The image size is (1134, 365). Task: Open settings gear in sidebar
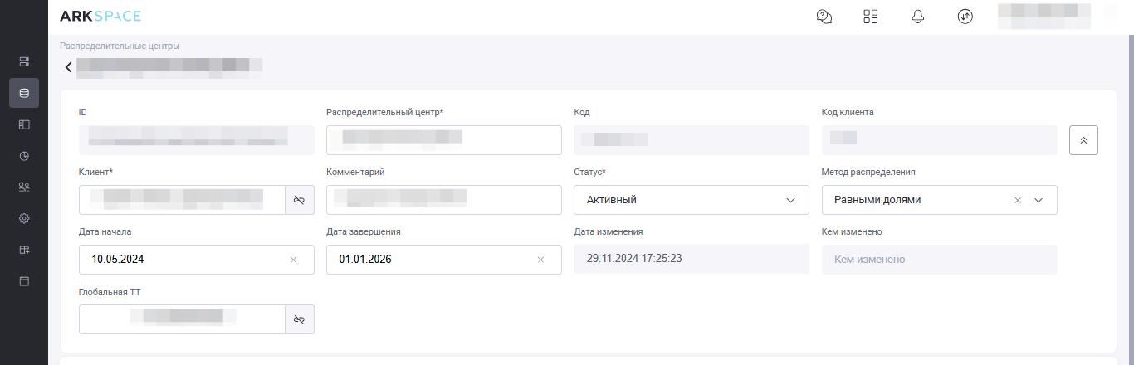(x=24, y=219)
